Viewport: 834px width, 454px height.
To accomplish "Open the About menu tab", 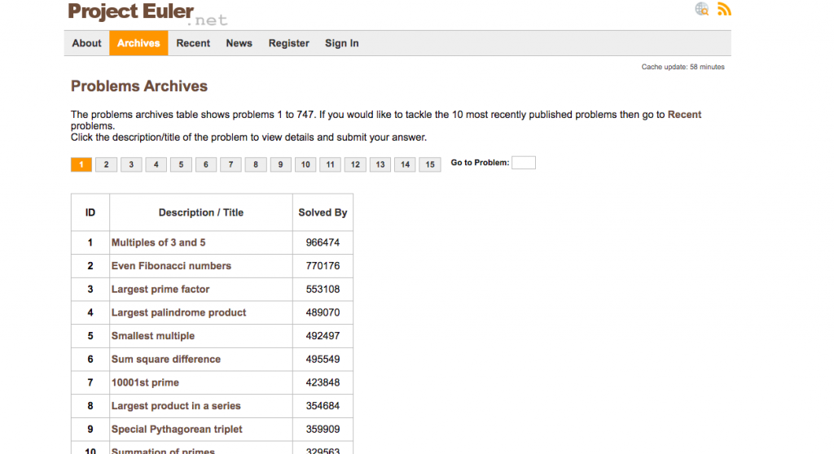I will click(x=86, y=43).
